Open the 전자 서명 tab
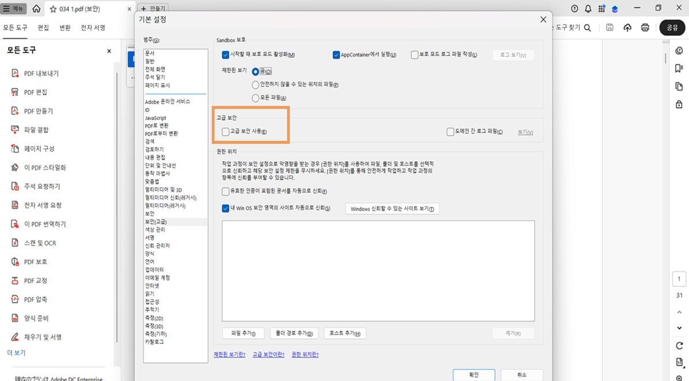The image size is (689, 381). point(93,28)
